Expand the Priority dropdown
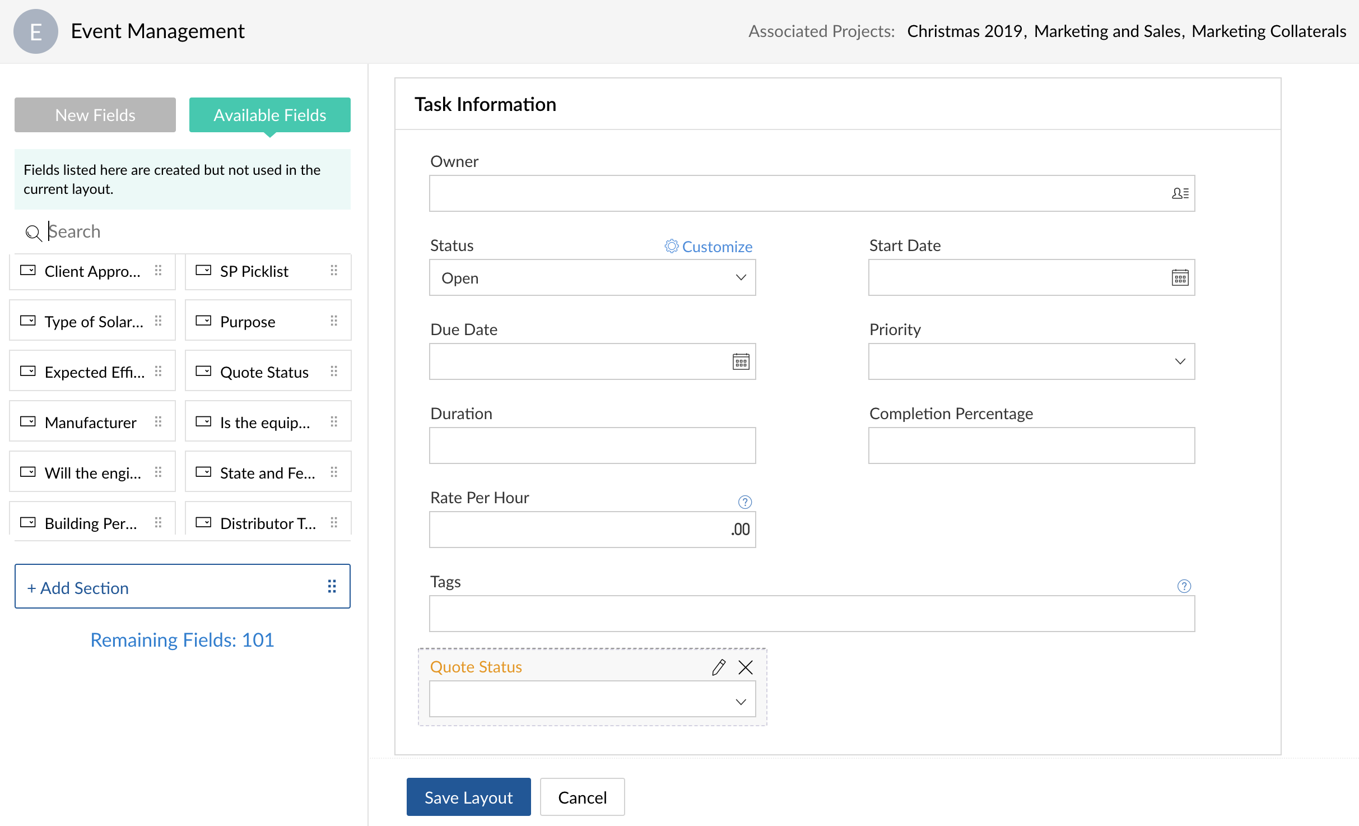 tap(1031, 361)
